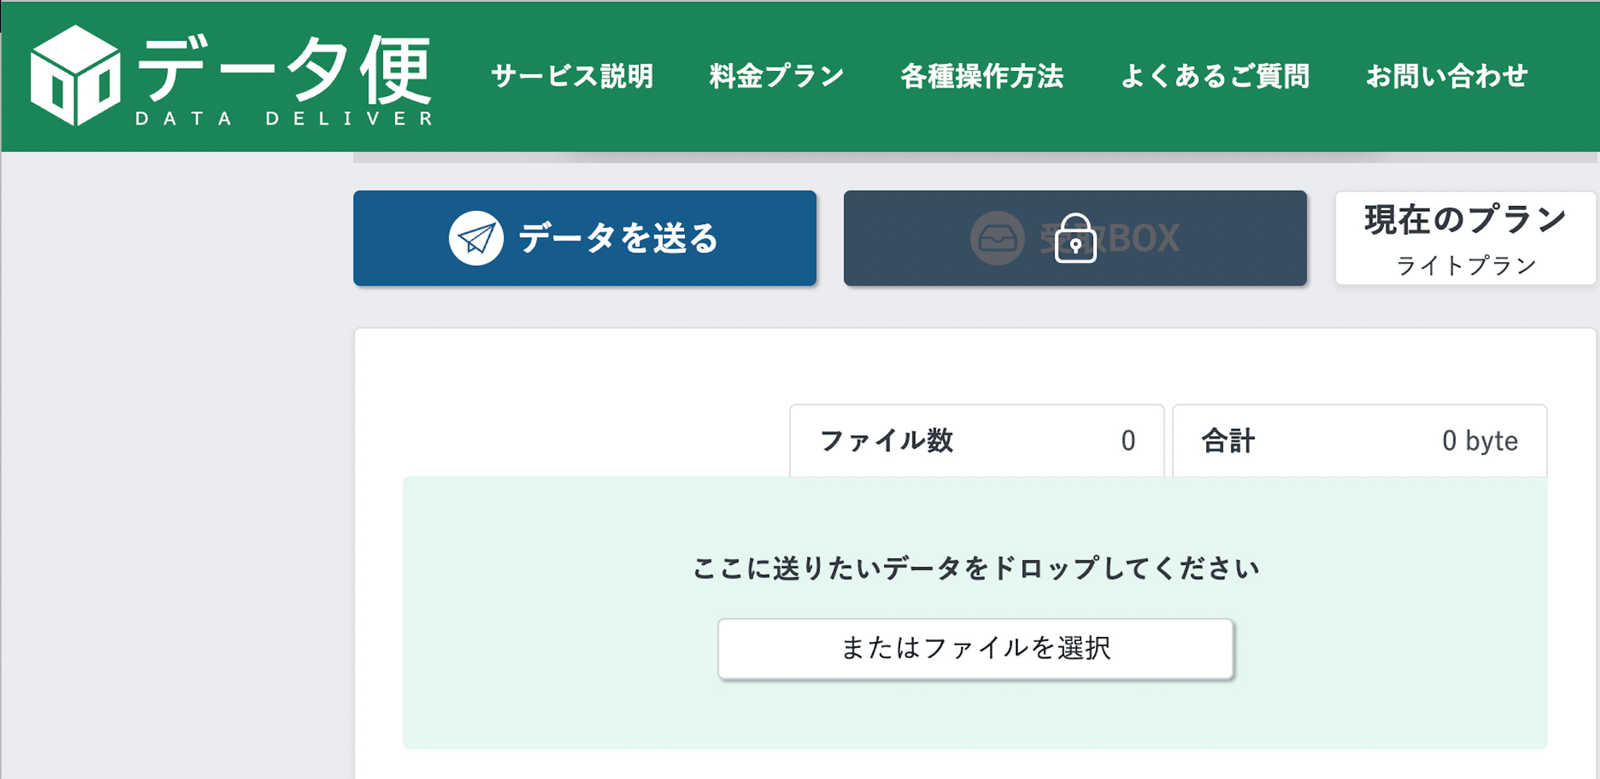Click the ファイル数 counter box

[x=977, y=440]
